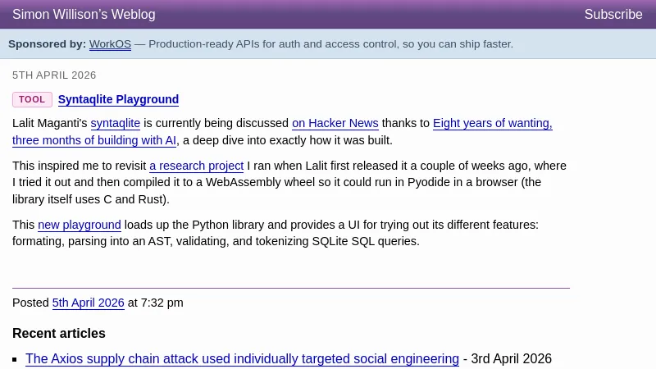Open the 'new playground' link

pyautogui.click(x=80, y=225)
